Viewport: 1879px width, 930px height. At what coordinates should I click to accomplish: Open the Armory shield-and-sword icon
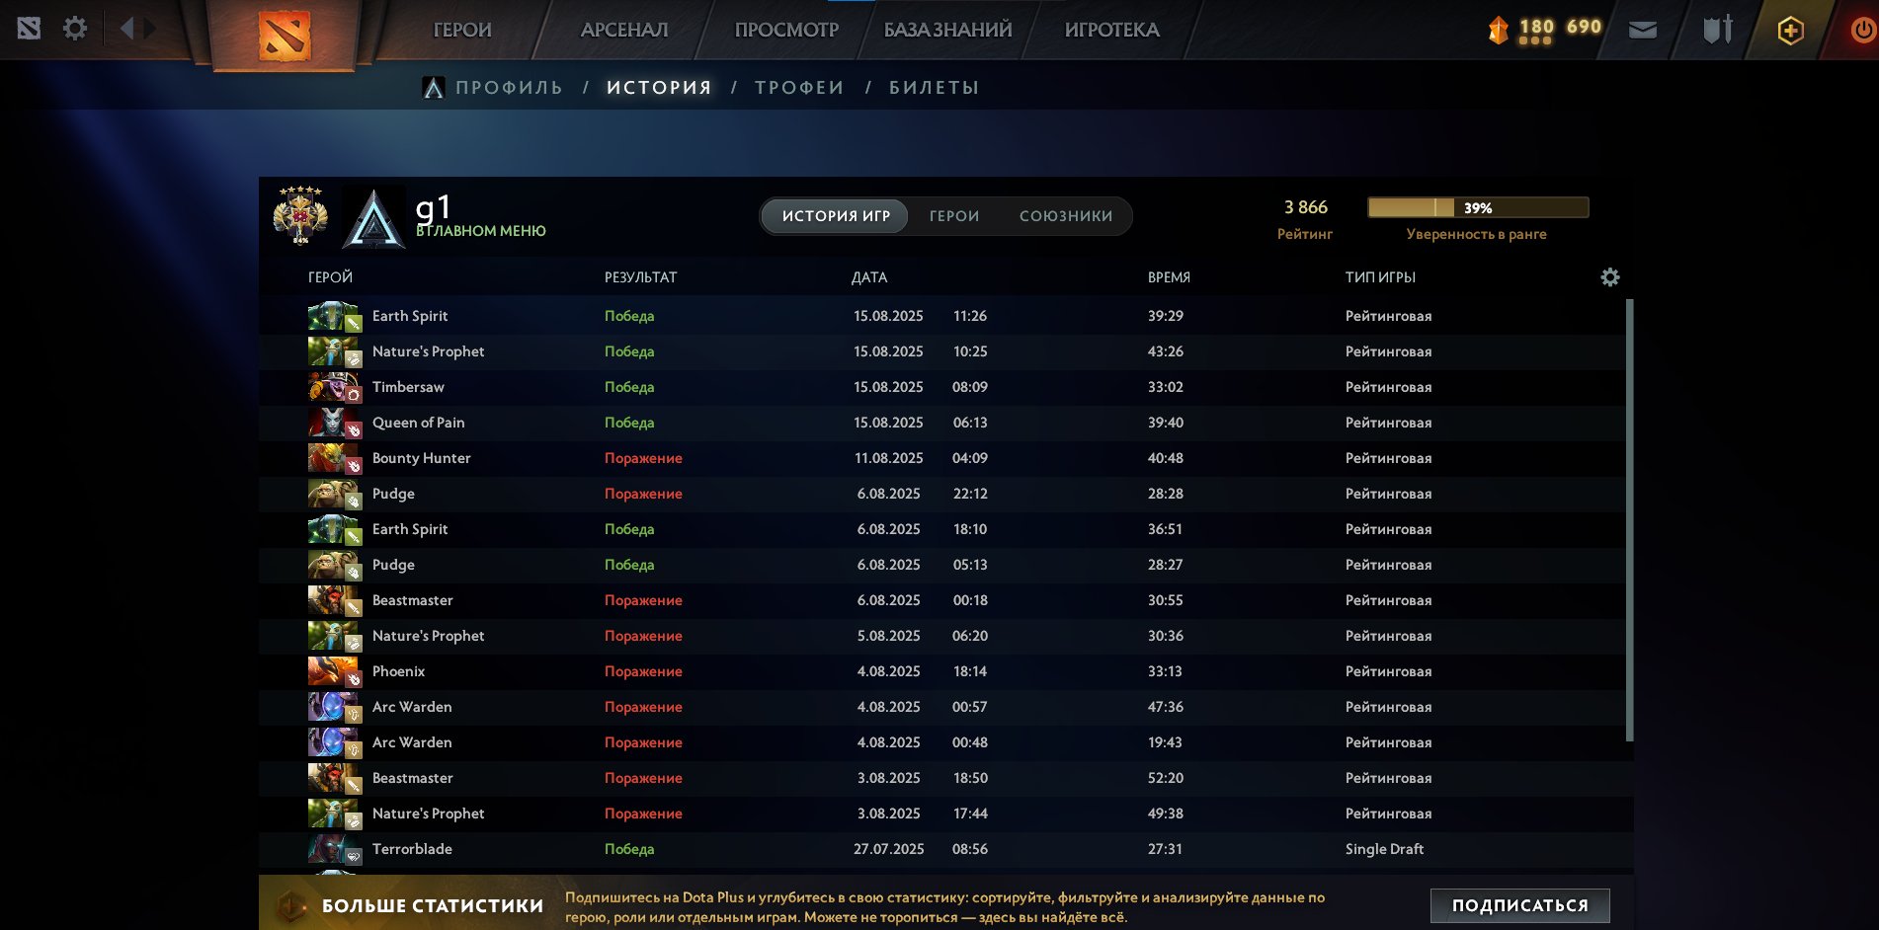[1716, 30]
